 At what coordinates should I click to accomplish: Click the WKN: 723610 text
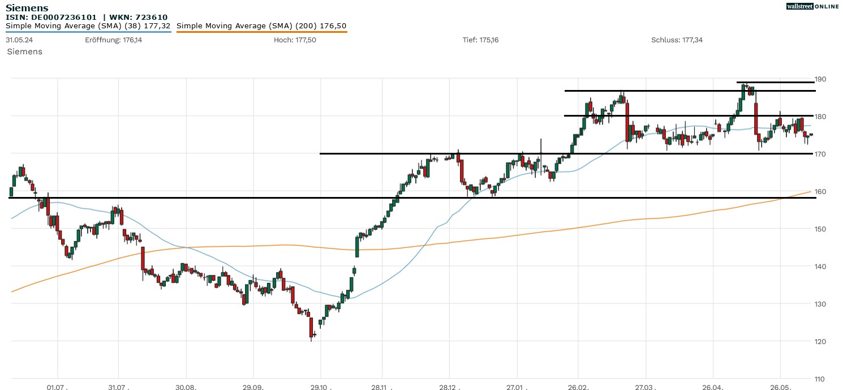pyautogui.click(x=139, y=18)
